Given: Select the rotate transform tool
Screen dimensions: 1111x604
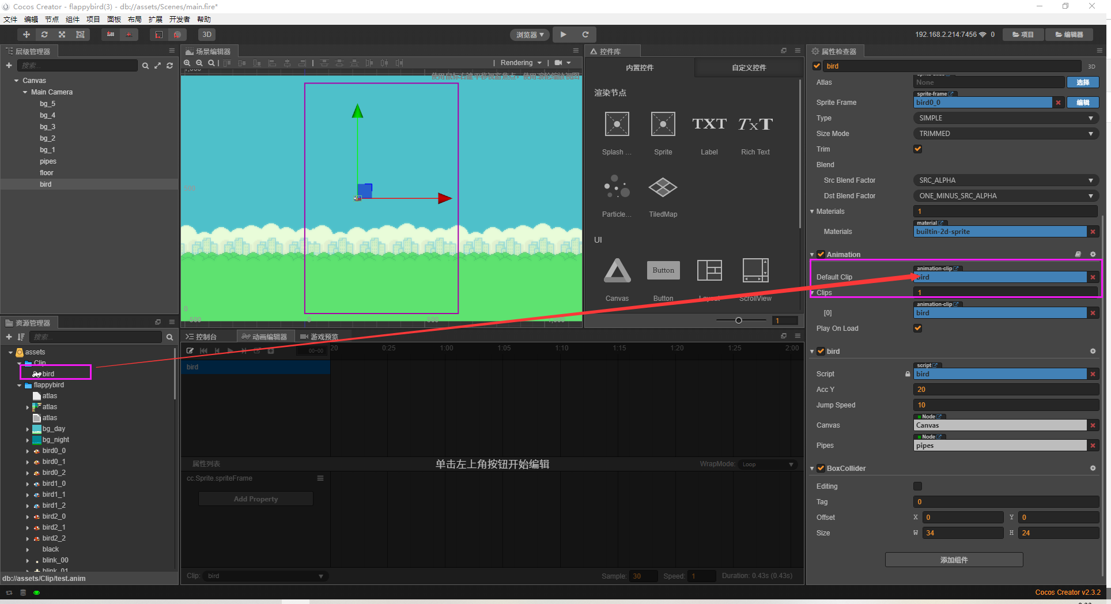Looking at the screenshot, I should tap(44, 35).
